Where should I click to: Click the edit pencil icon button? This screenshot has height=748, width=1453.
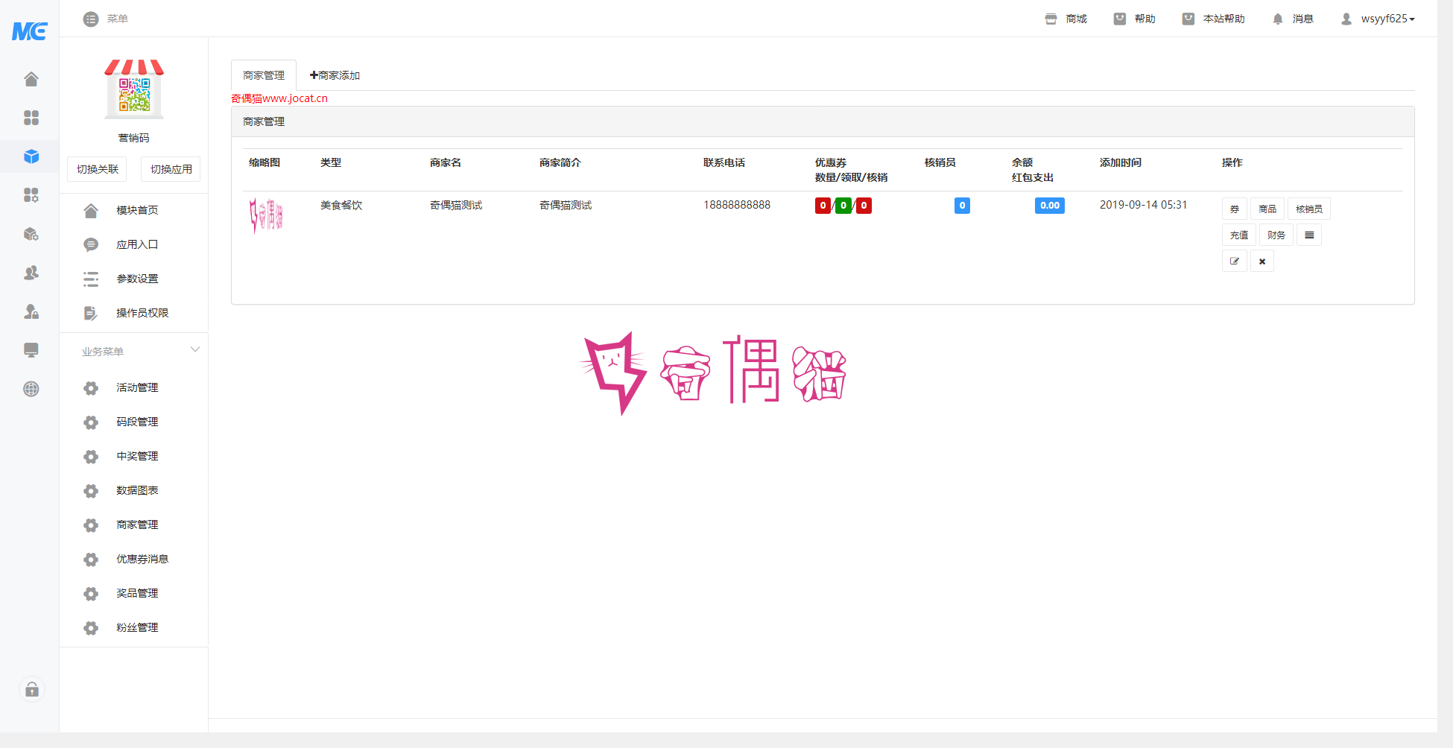click(x=1235, y=261)
